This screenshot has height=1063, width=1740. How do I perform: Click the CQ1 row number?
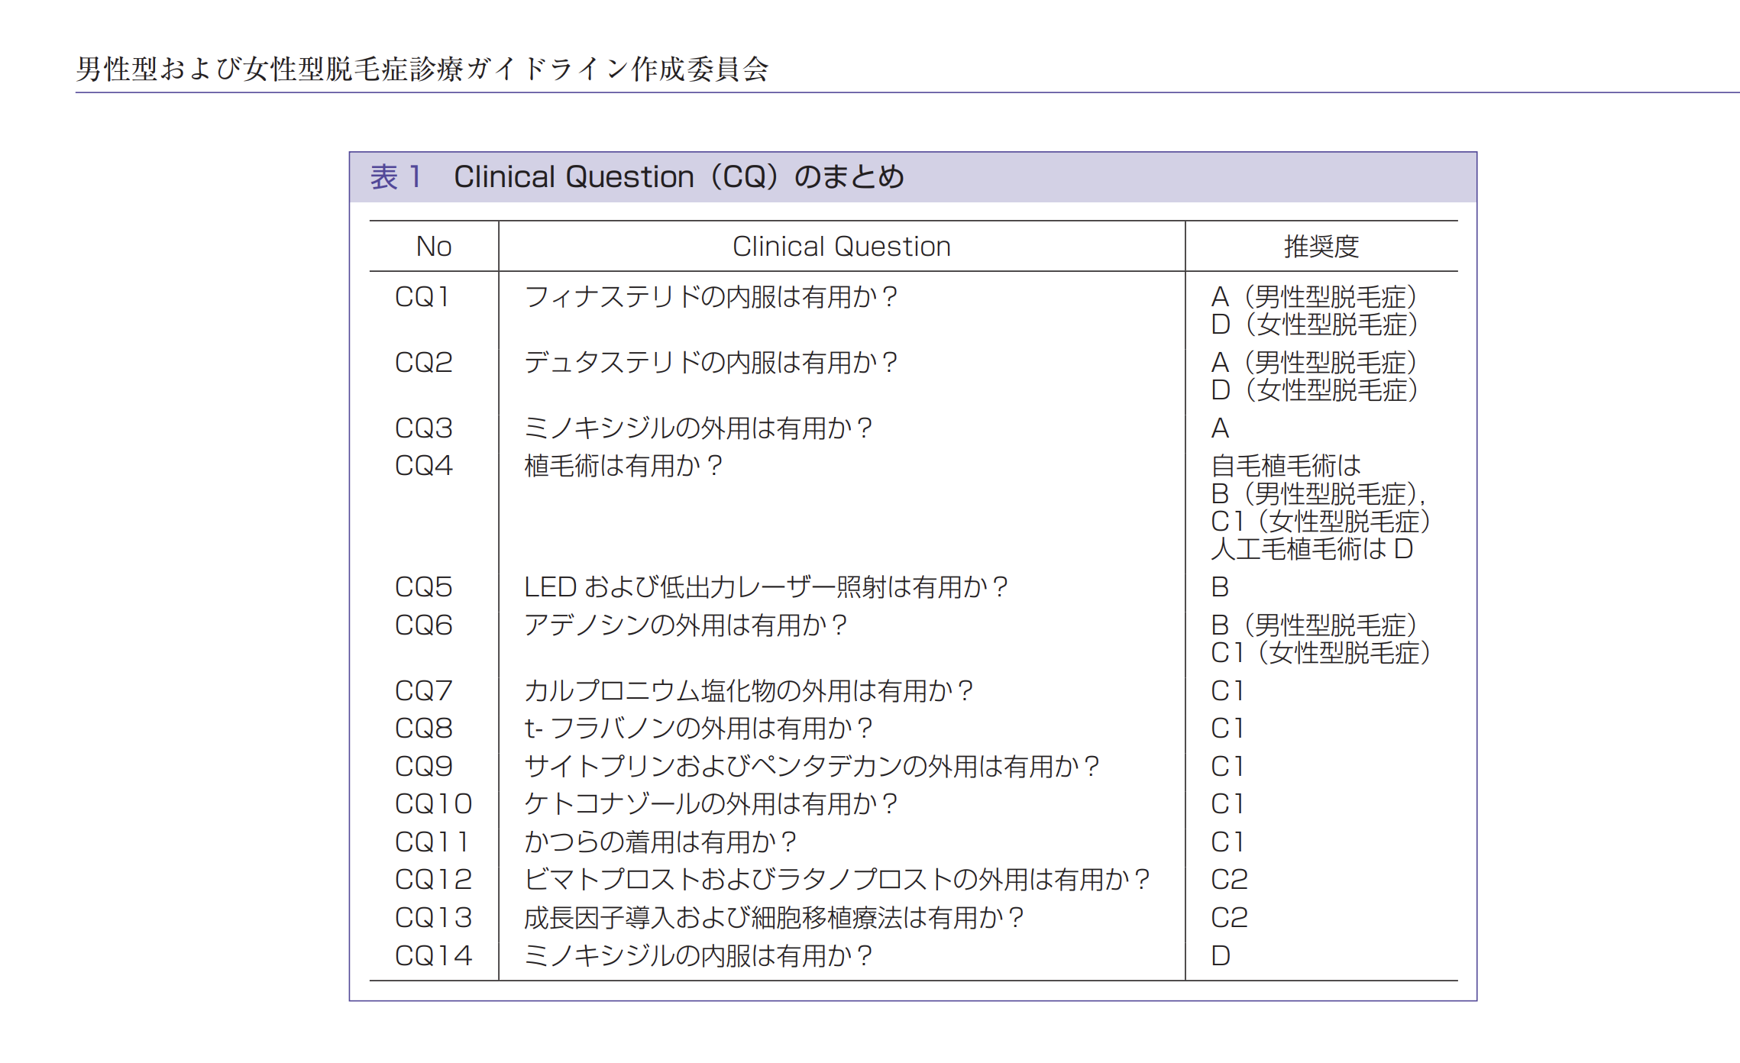pos(422,297)
